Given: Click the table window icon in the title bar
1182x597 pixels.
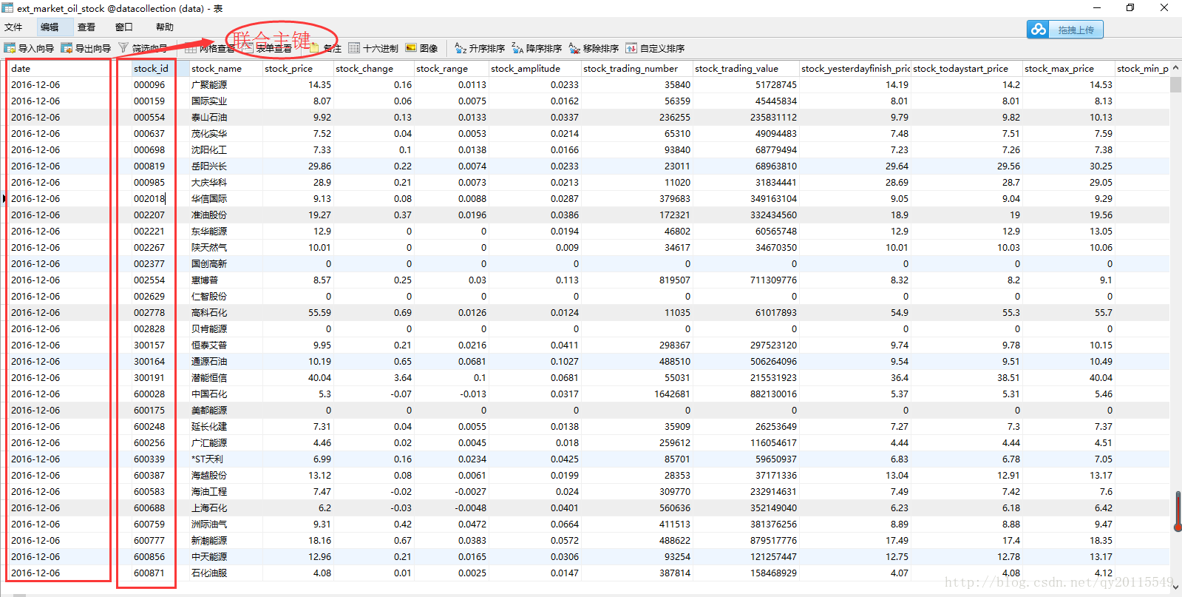Looking at the screenshot, I should click(7, 8).
